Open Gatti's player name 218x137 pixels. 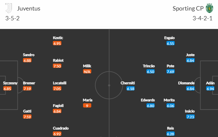coord(27,111)
